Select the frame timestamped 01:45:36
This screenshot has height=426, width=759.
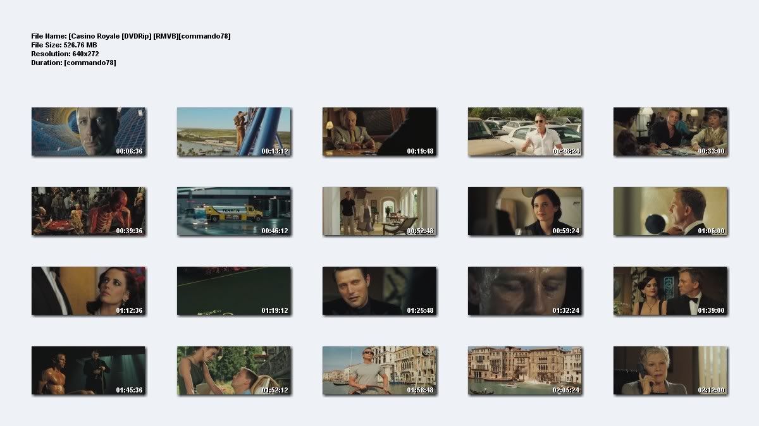tap(89, 370)
